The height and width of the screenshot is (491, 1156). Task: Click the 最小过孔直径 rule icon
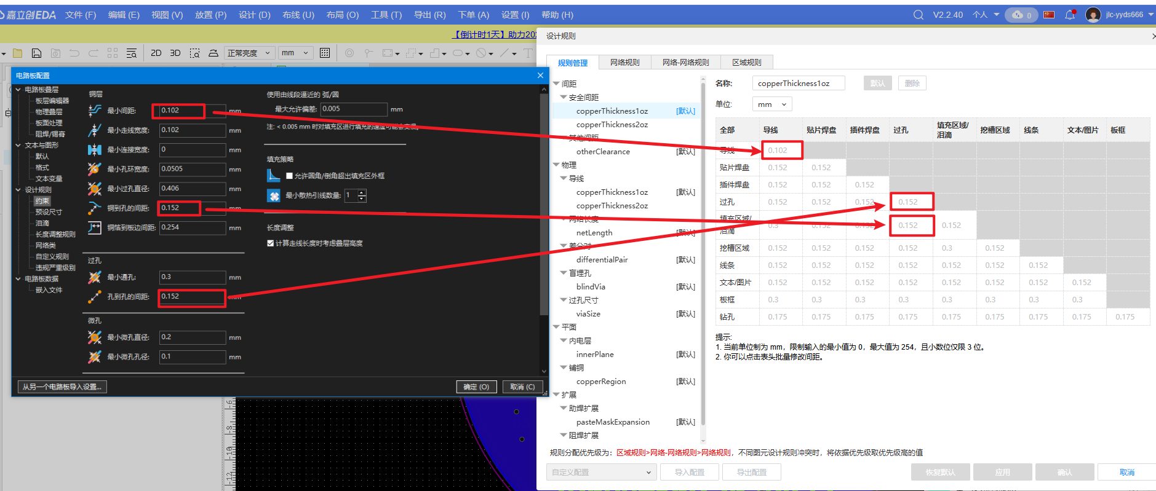coord(95,189)
